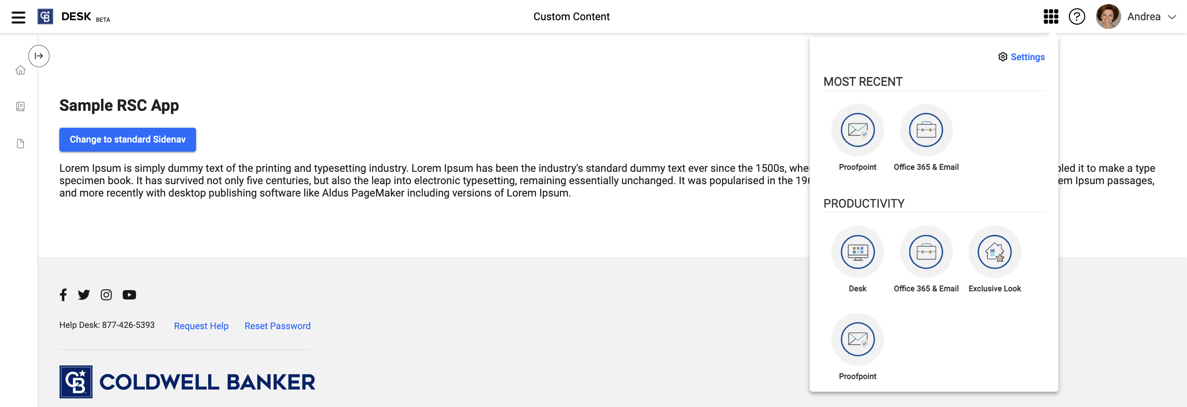Click Change to standard Sidenav button
The image size is (1187, 407).
point(128,140)
